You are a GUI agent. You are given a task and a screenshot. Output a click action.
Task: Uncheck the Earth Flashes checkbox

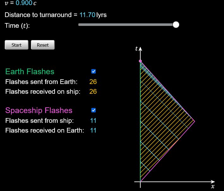94,71
